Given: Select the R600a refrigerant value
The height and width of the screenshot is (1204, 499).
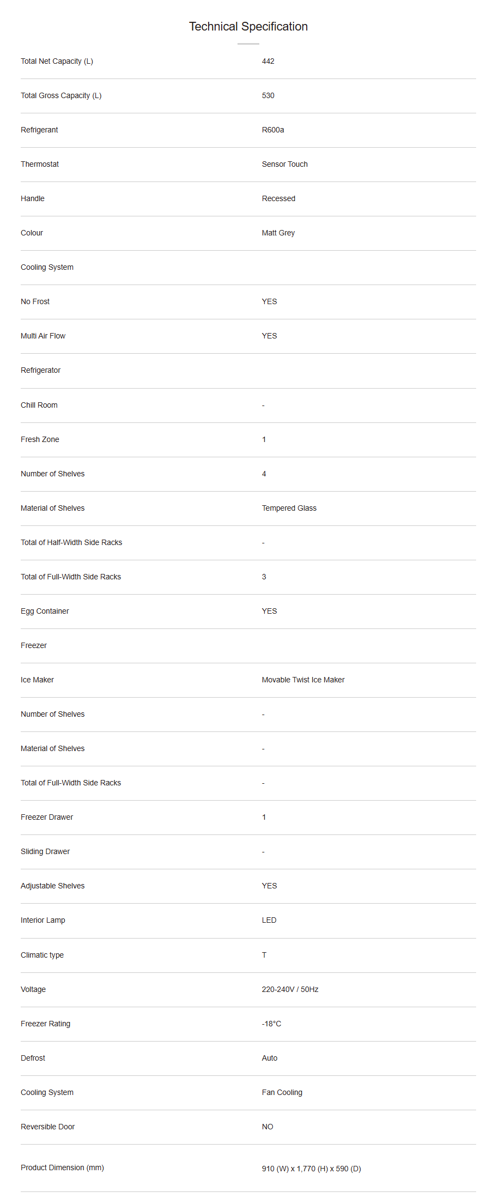Looking at the screenshot, I should pyautogui.click(x=273, y=130).
